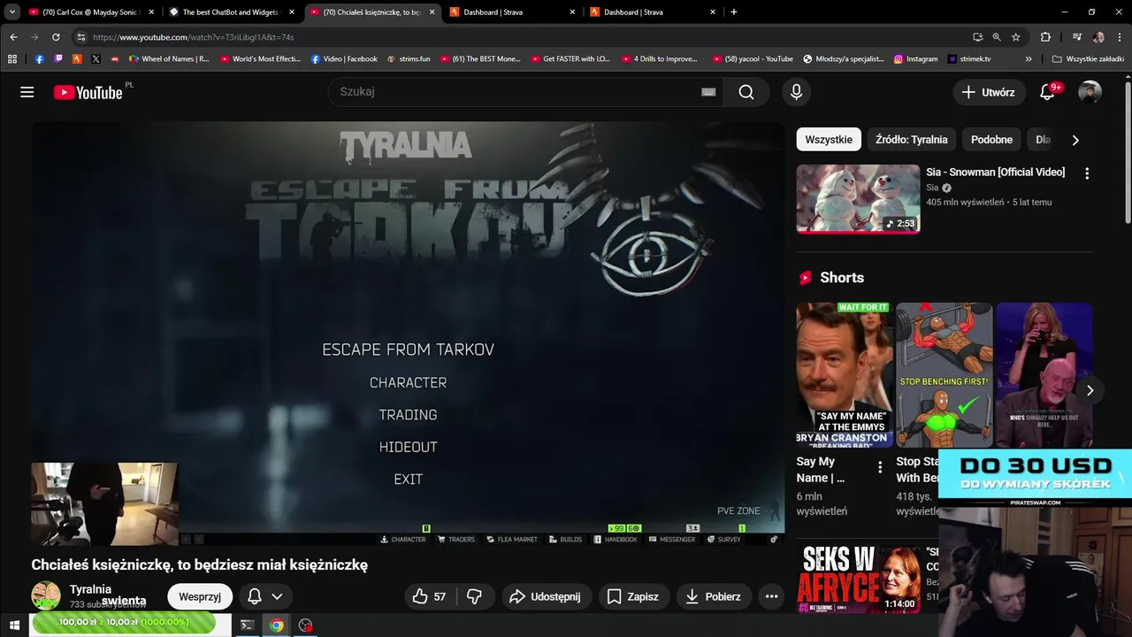1132x637 pixels.
Task: Open the on-screen keyboard in the search box
Action: tap(708, 92)
